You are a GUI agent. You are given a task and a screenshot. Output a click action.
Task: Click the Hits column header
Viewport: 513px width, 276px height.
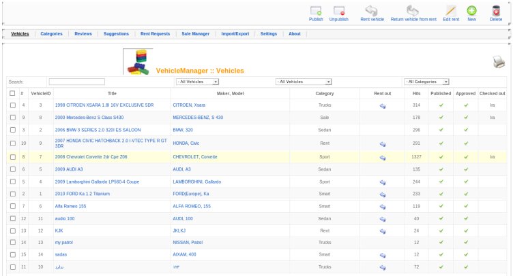[416, 93]
